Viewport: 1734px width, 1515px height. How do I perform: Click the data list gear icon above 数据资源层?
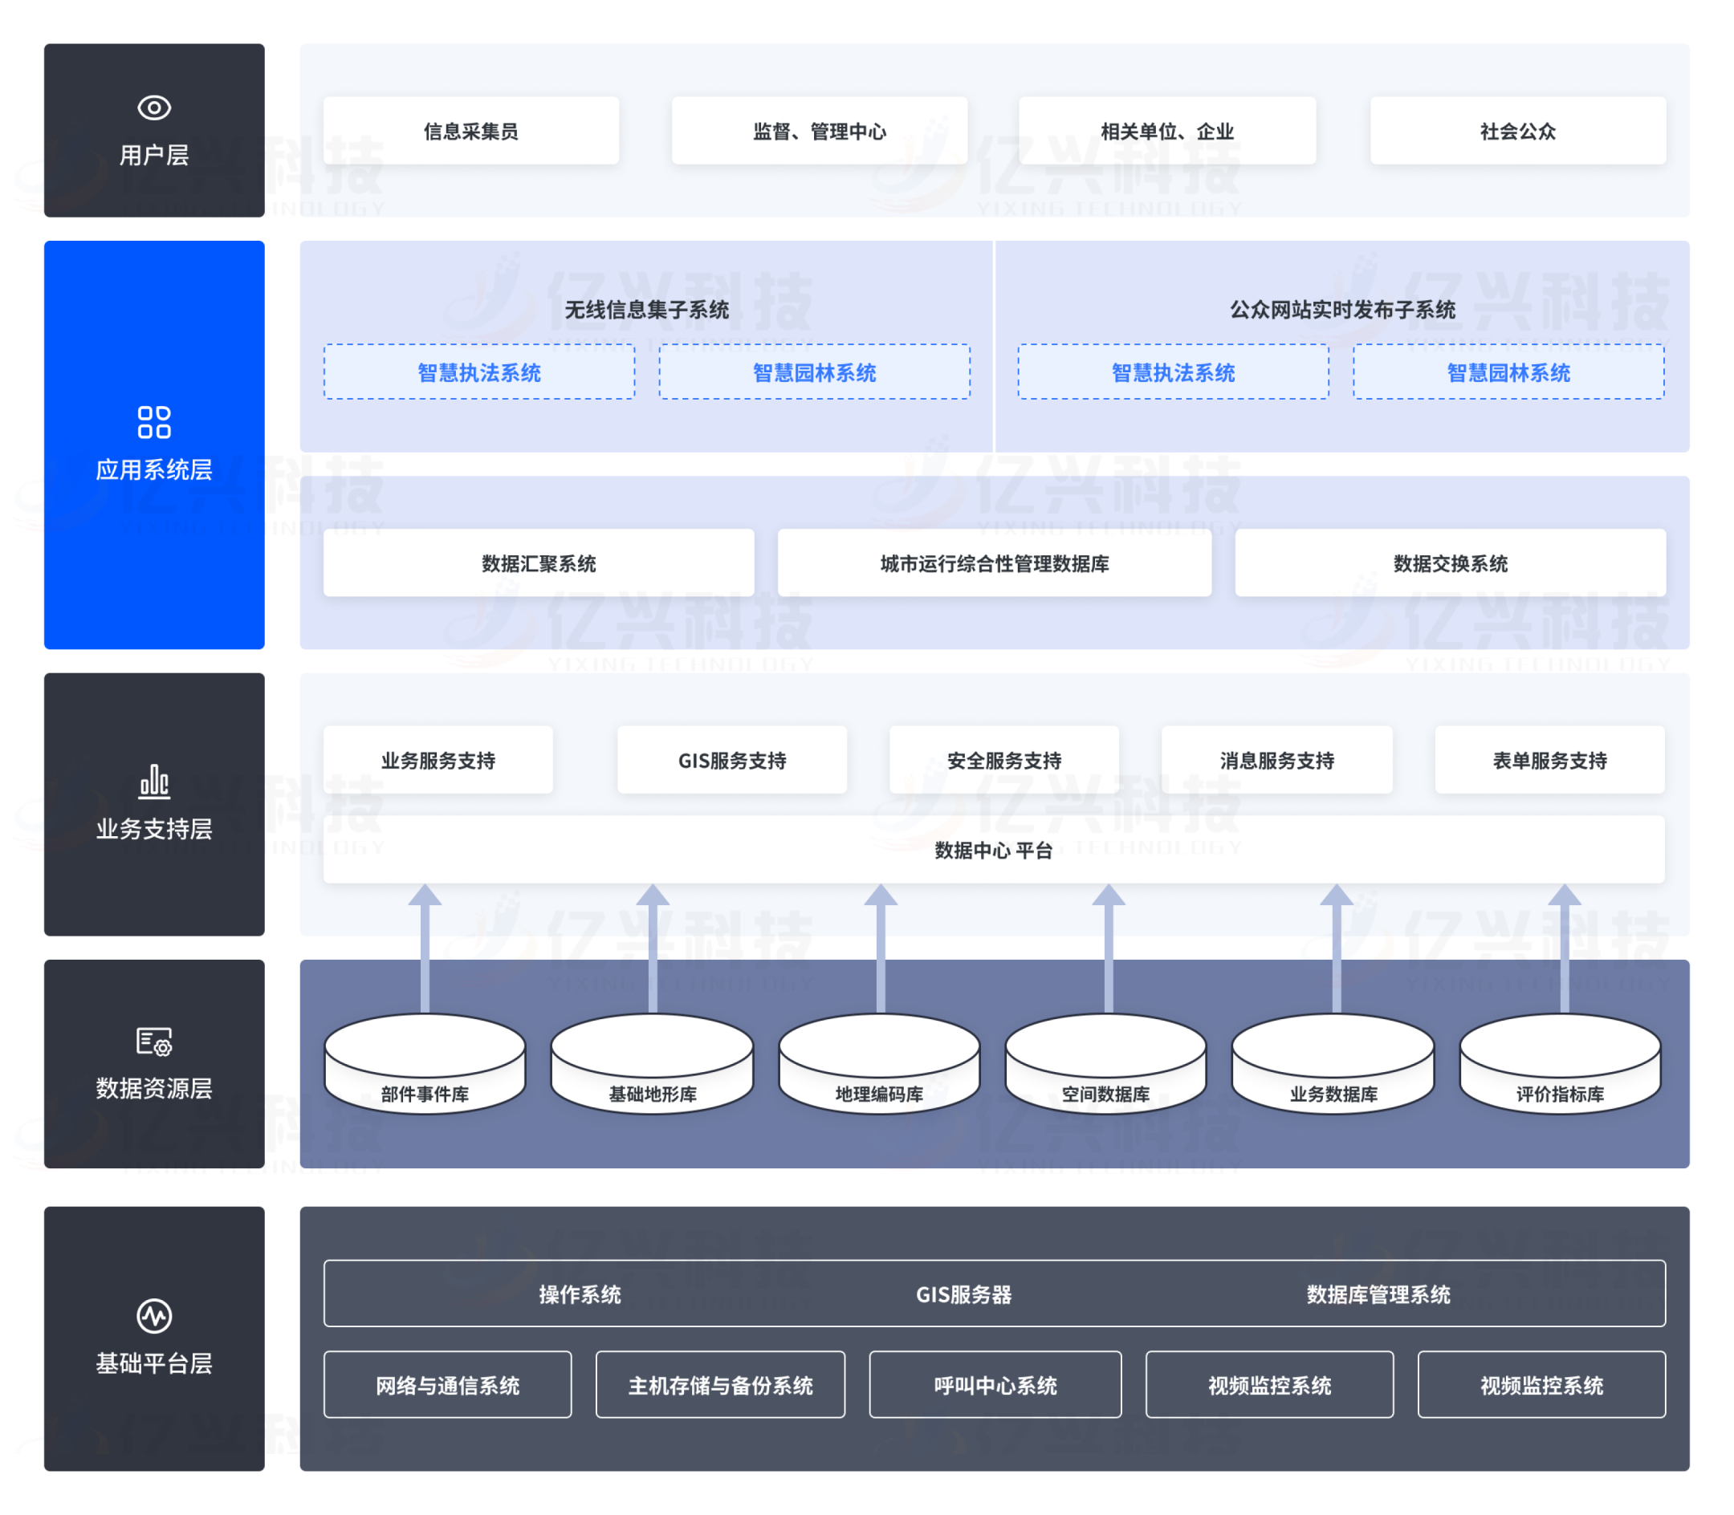[x=154, y=1042]
